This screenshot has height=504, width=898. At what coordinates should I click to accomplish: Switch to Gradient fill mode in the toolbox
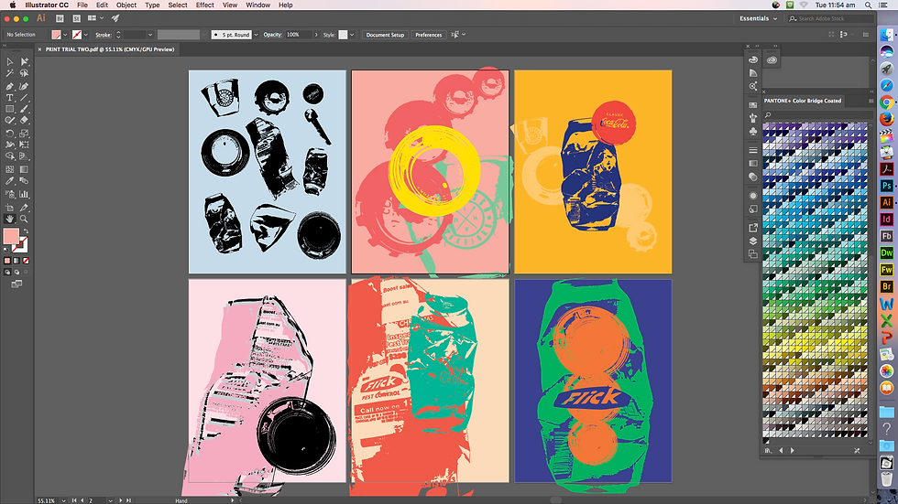click(16, 261)
